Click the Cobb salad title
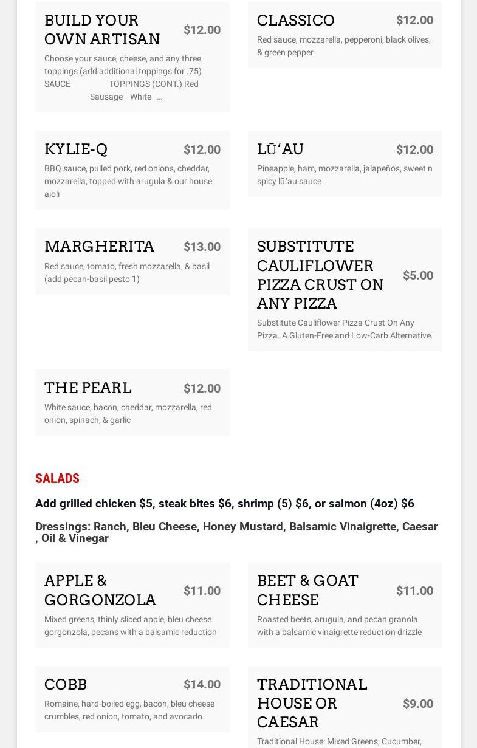Image resolution: width=477 pixels, height=748 pixels. (66, 685)
